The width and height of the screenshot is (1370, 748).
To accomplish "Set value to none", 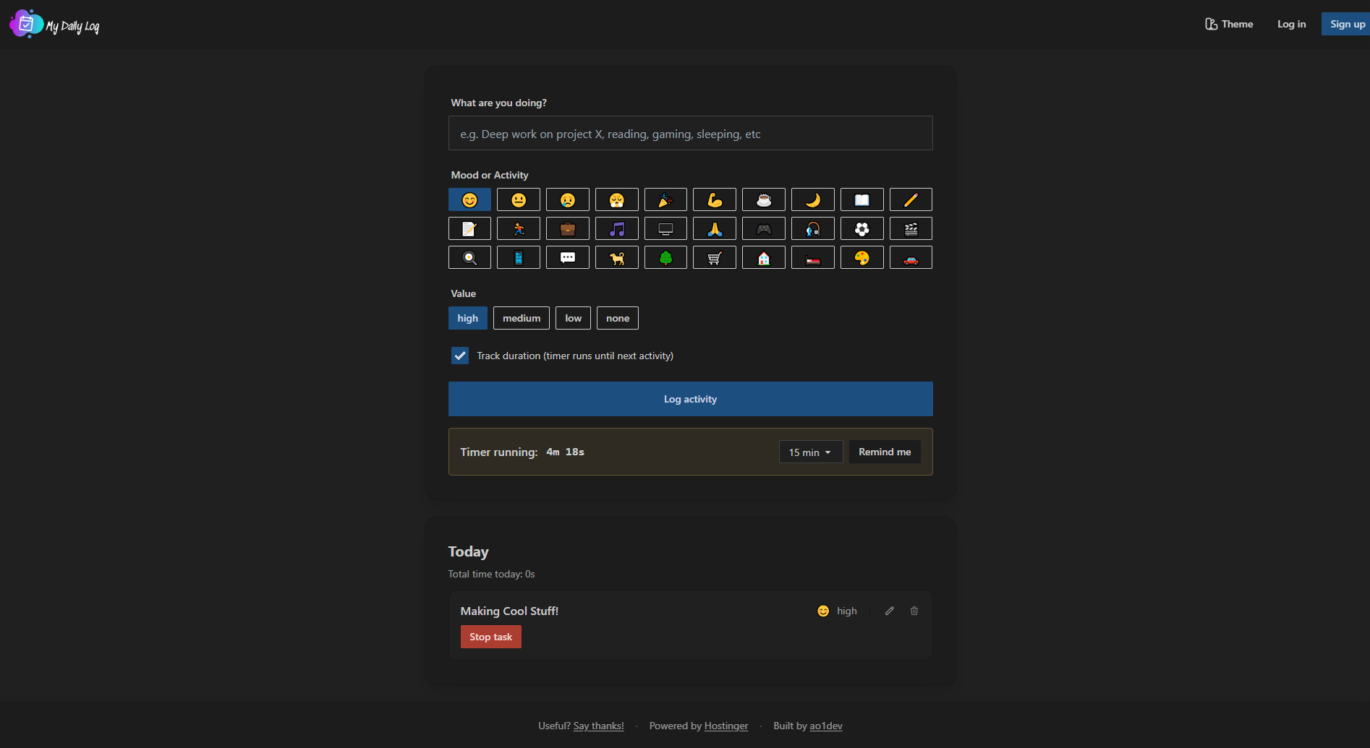I will [617, 318].
